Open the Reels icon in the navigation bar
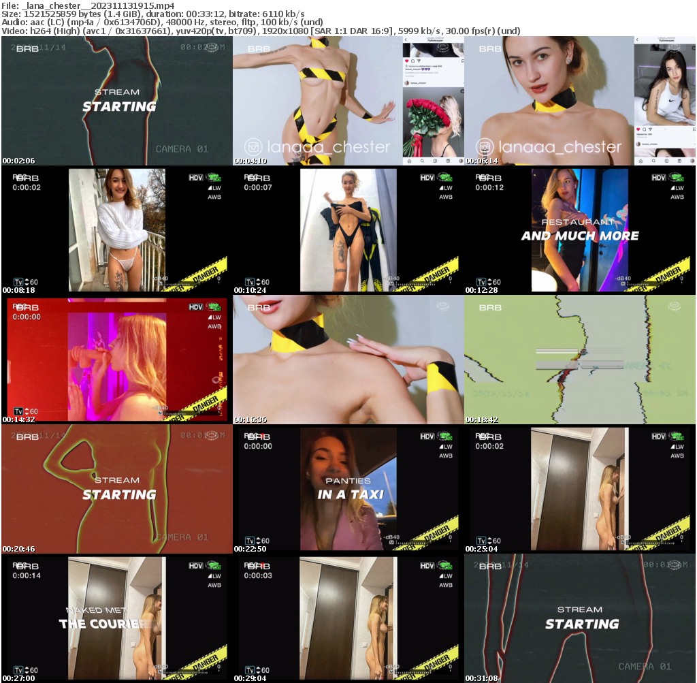The image size is (697, 683). pyautogui.click(x=447, y=161)
